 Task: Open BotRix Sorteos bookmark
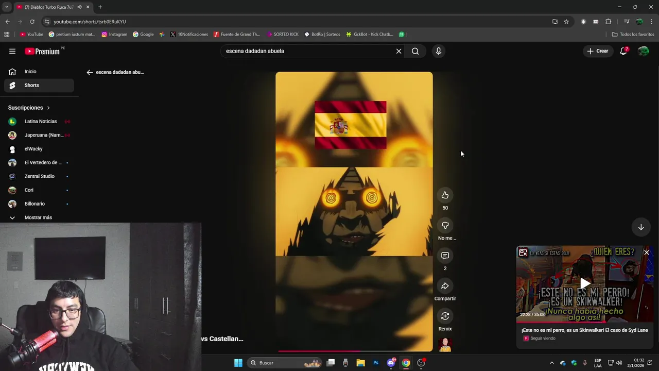click(322, 35)
